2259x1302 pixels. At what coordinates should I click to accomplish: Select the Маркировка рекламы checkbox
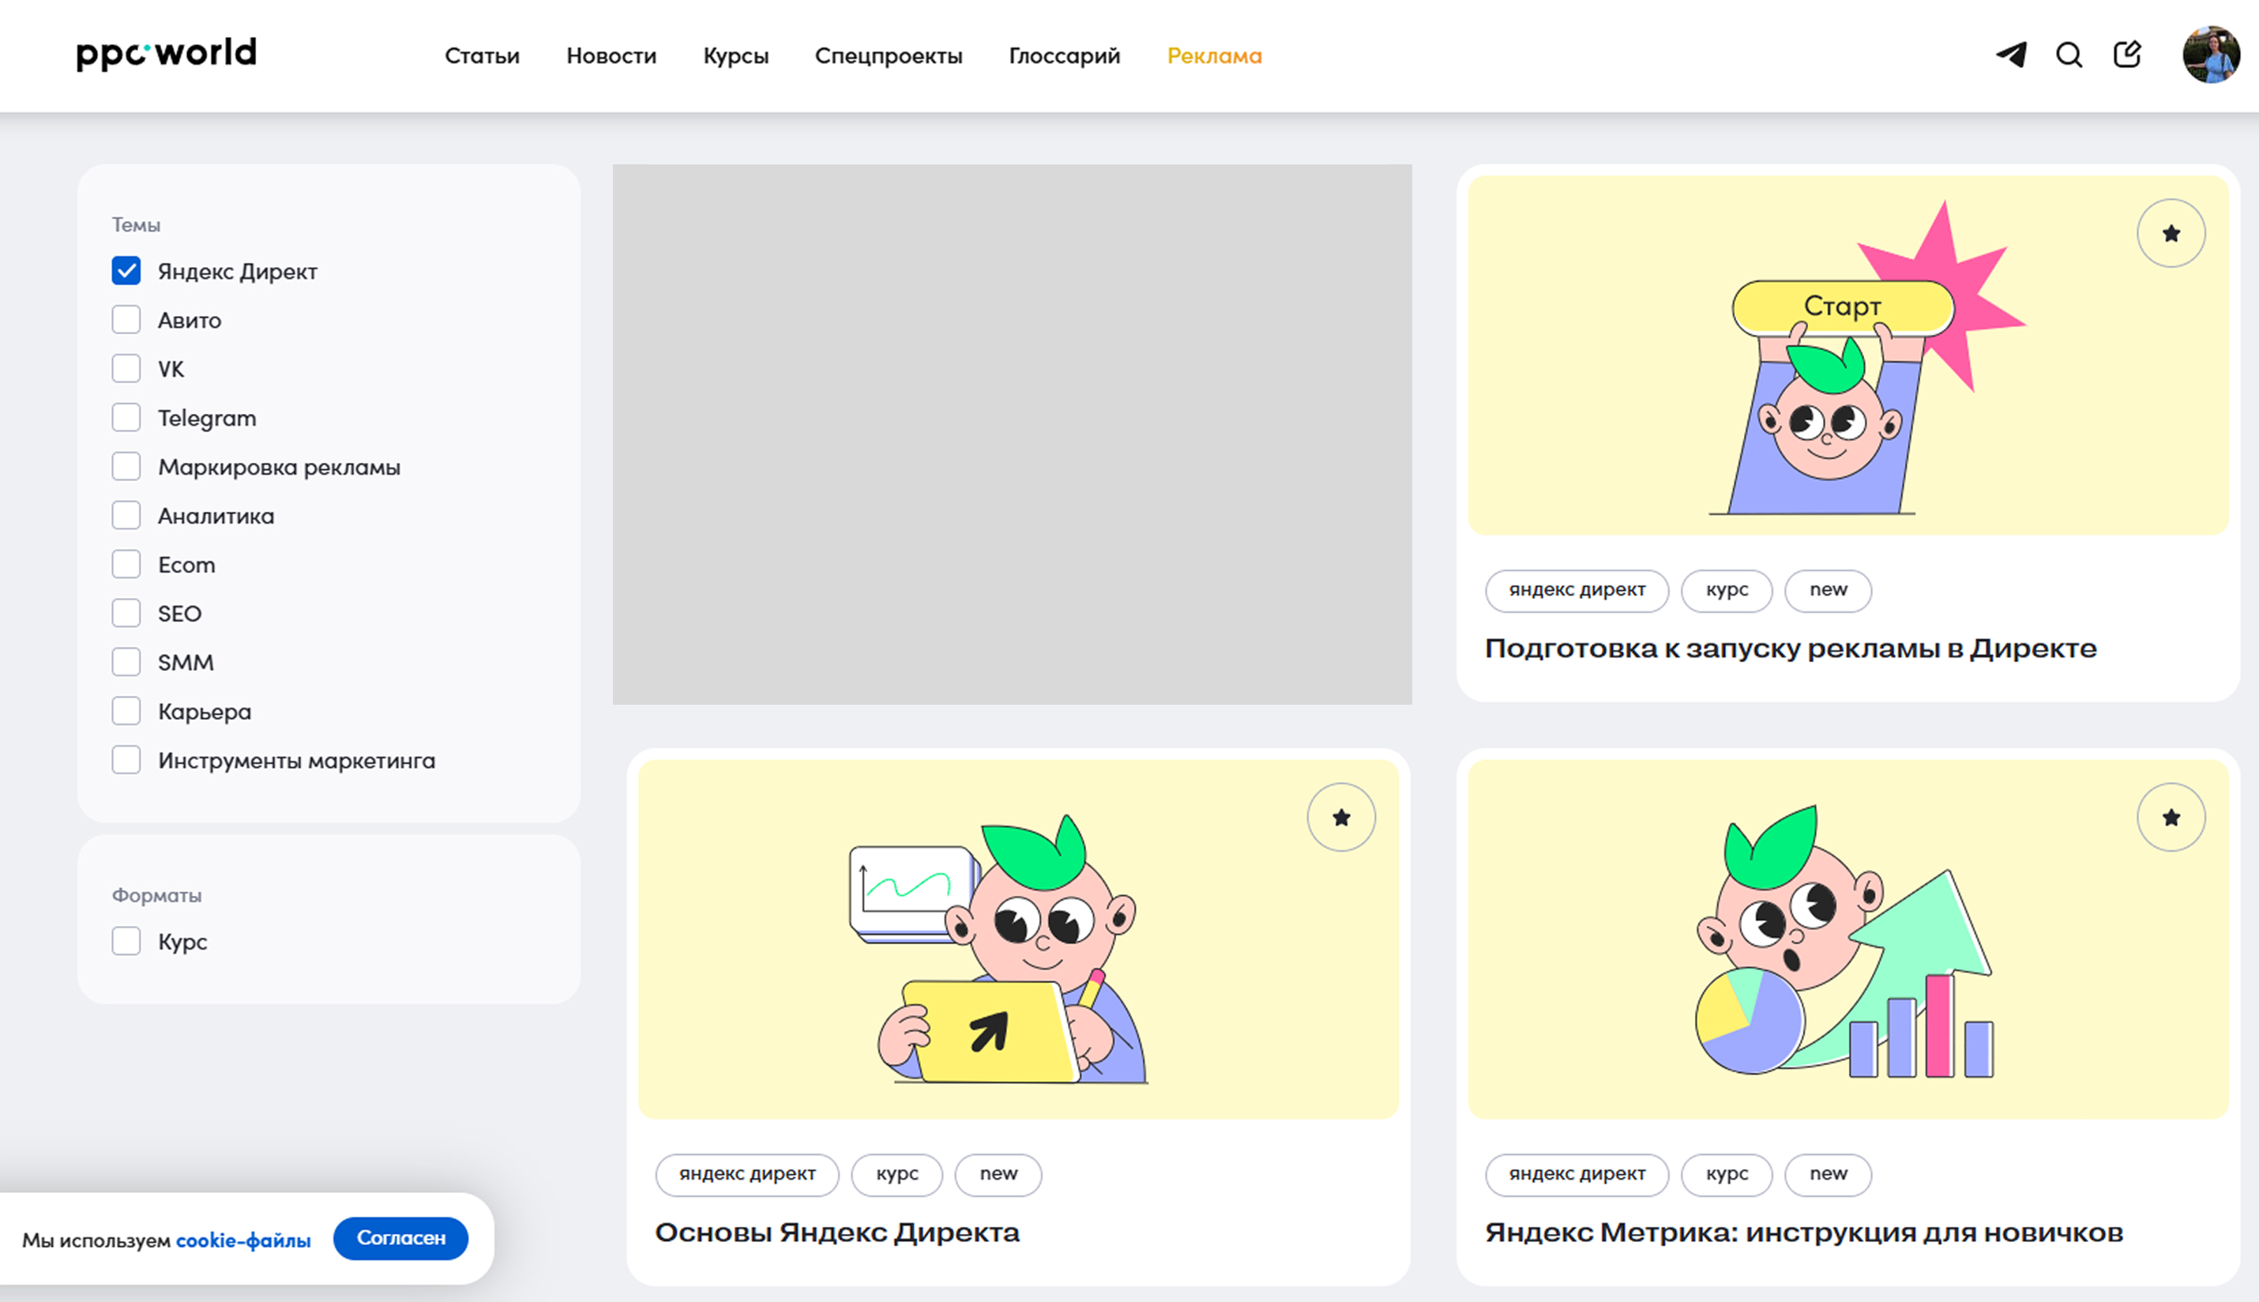[126, 467]
